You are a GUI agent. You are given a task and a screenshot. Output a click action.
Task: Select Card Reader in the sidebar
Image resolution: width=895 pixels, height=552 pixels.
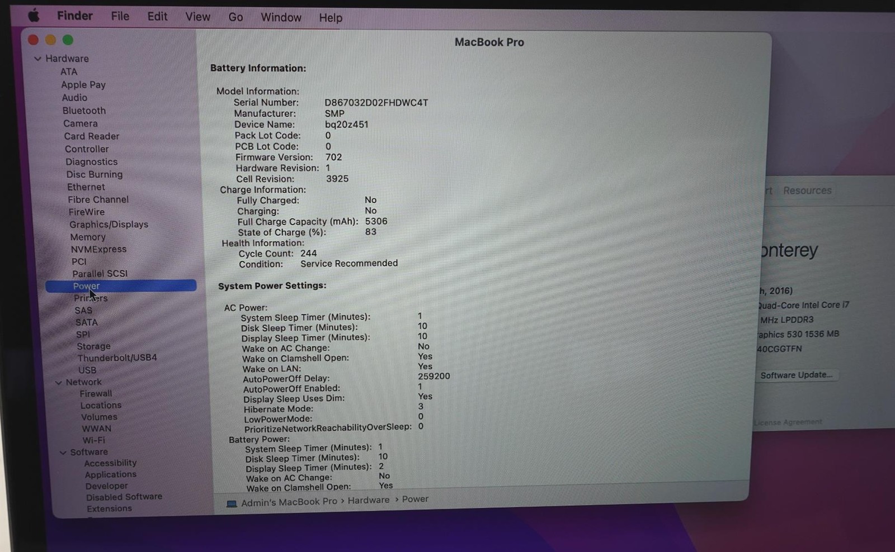91,136
